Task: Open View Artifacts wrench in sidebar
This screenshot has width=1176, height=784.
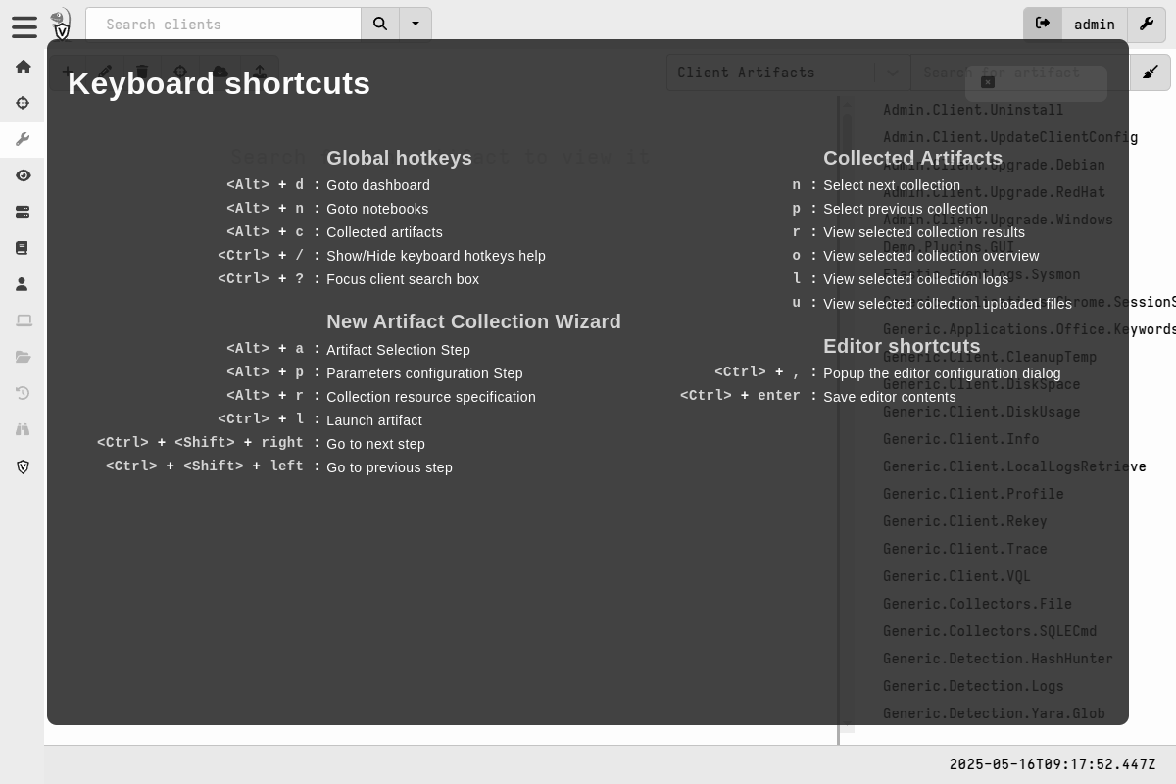Action: [x=23, y=139]
